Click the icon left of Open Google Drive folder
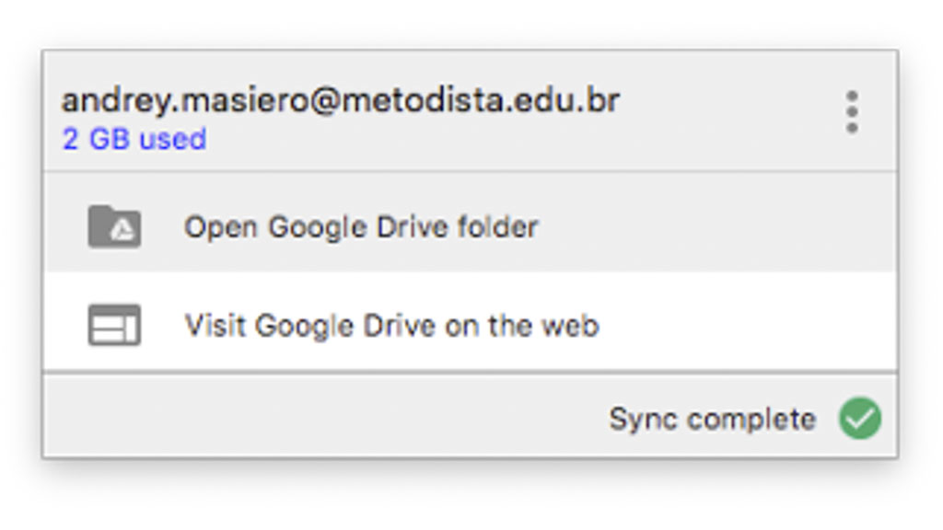 click(114, 226)
